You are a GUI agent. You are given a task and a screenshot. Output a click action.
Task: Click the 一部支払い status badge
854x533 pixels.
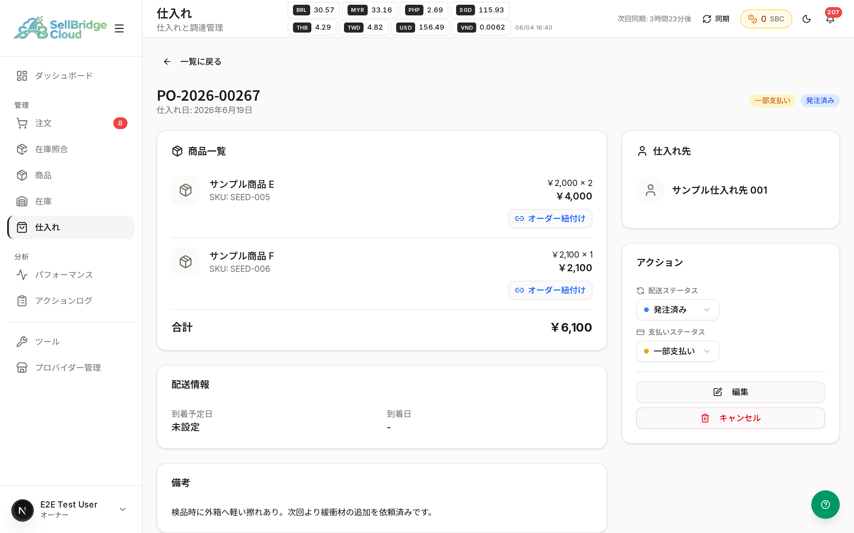click(772, 101)
